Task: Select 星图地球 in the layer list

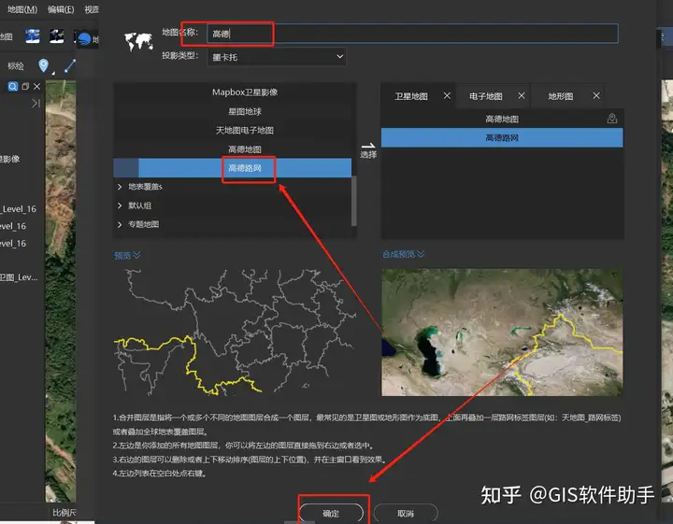Action: (245, 111)
